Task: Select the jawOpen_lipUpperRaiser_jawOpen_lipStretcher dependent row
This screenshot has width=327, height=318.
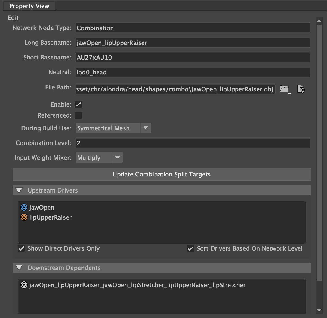Action: click(x=162, y=285)
